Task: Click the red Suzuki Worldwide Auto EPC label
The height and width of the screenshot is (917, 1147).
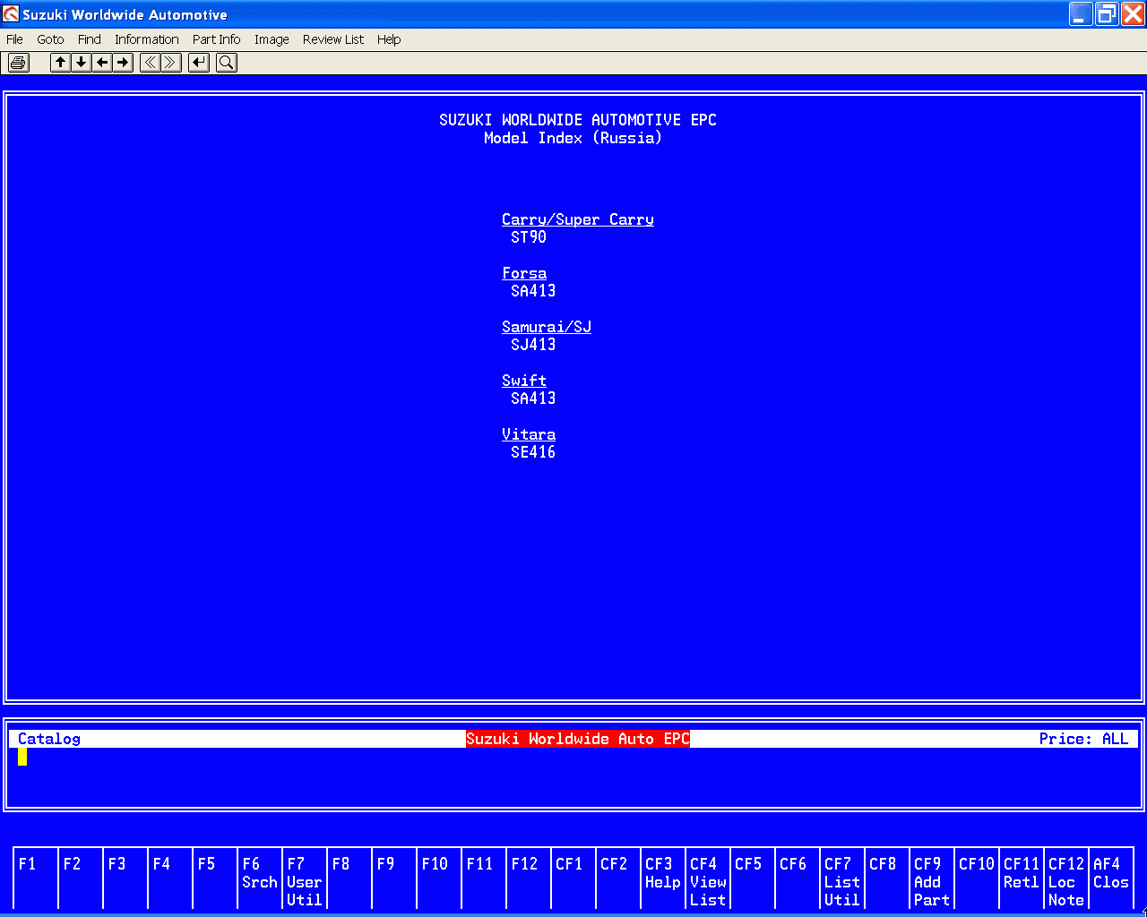Action: 578,739
